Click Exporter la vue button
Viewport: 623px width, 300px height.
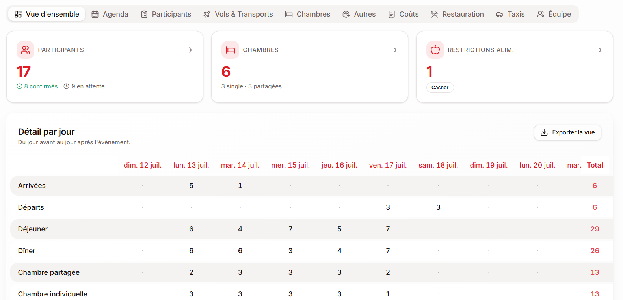[x=567, y=132]
